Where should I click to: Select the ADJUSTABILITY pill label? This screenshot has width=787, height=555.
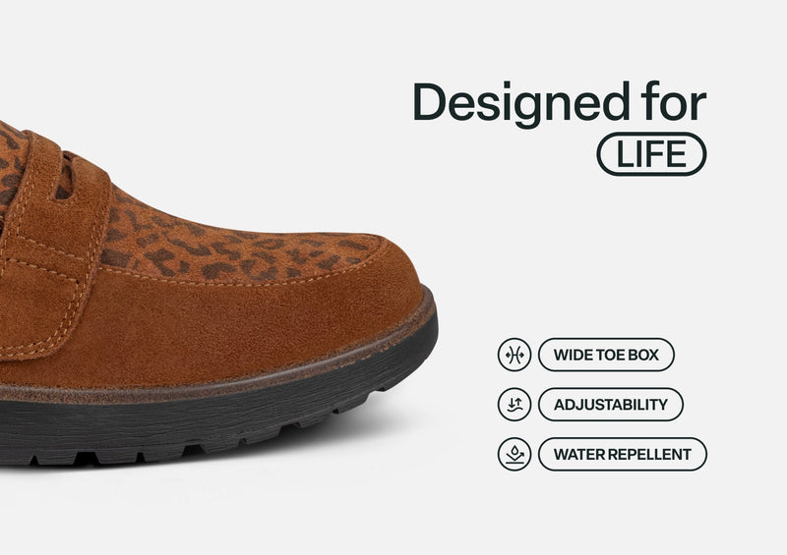[610, 404]
